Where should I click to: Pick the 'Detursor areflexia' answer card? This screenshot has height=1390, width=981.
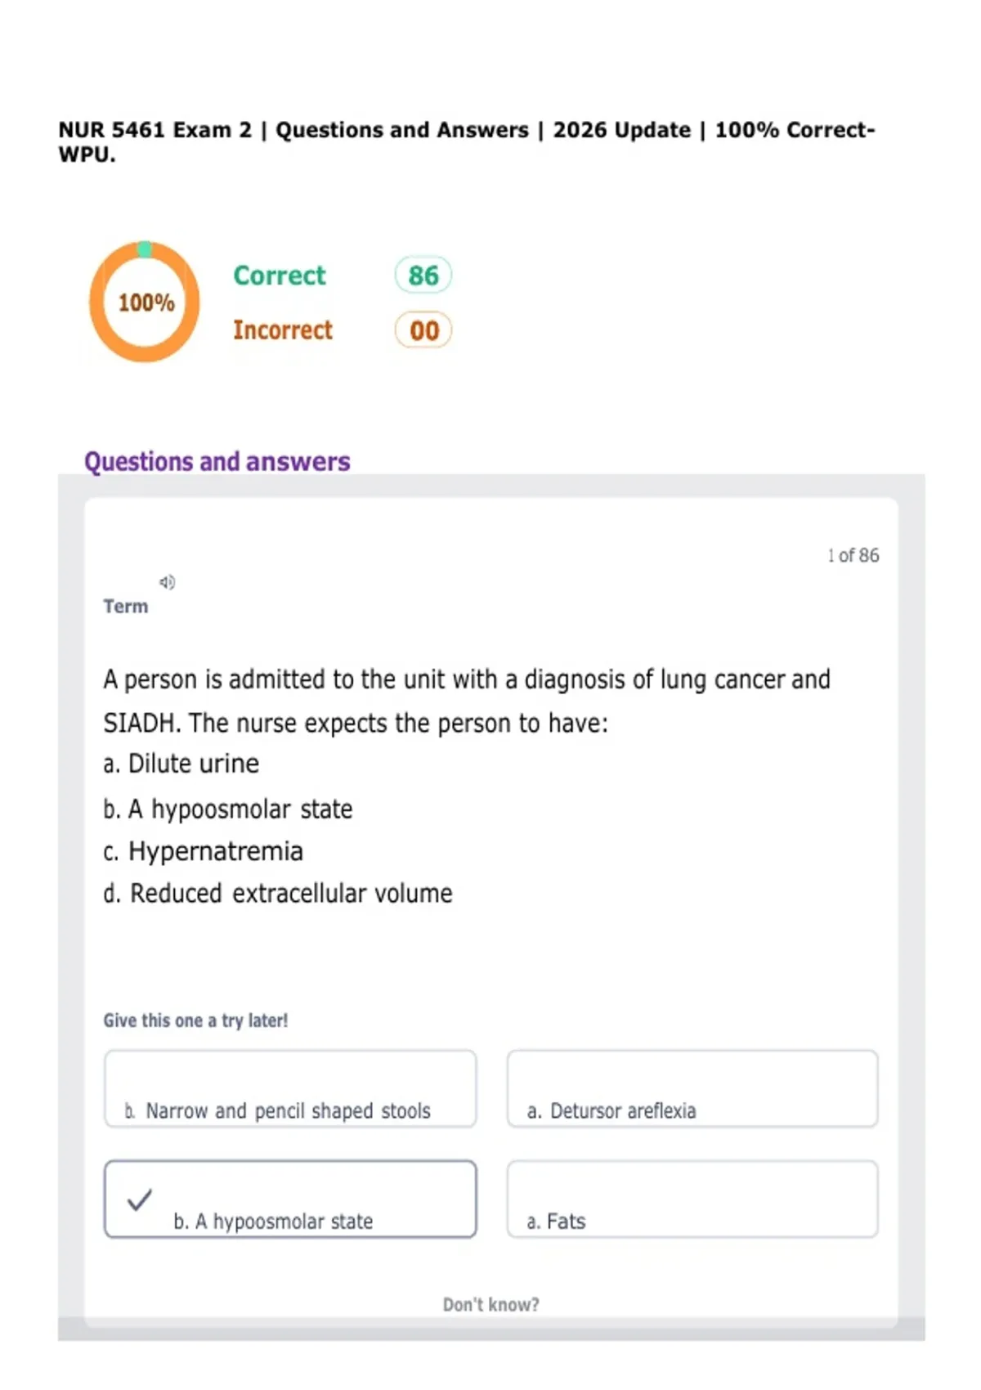(x=692, y=1088)
